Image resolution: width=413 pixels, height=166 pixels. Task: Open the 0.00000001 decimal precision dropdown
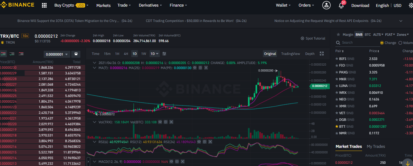pyautogui.click(x=57, y=54)
